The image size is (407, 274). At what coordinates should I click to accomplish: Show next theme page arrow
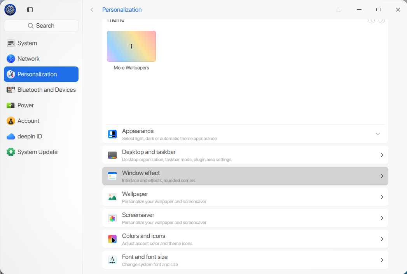click(x=382, y=20)
